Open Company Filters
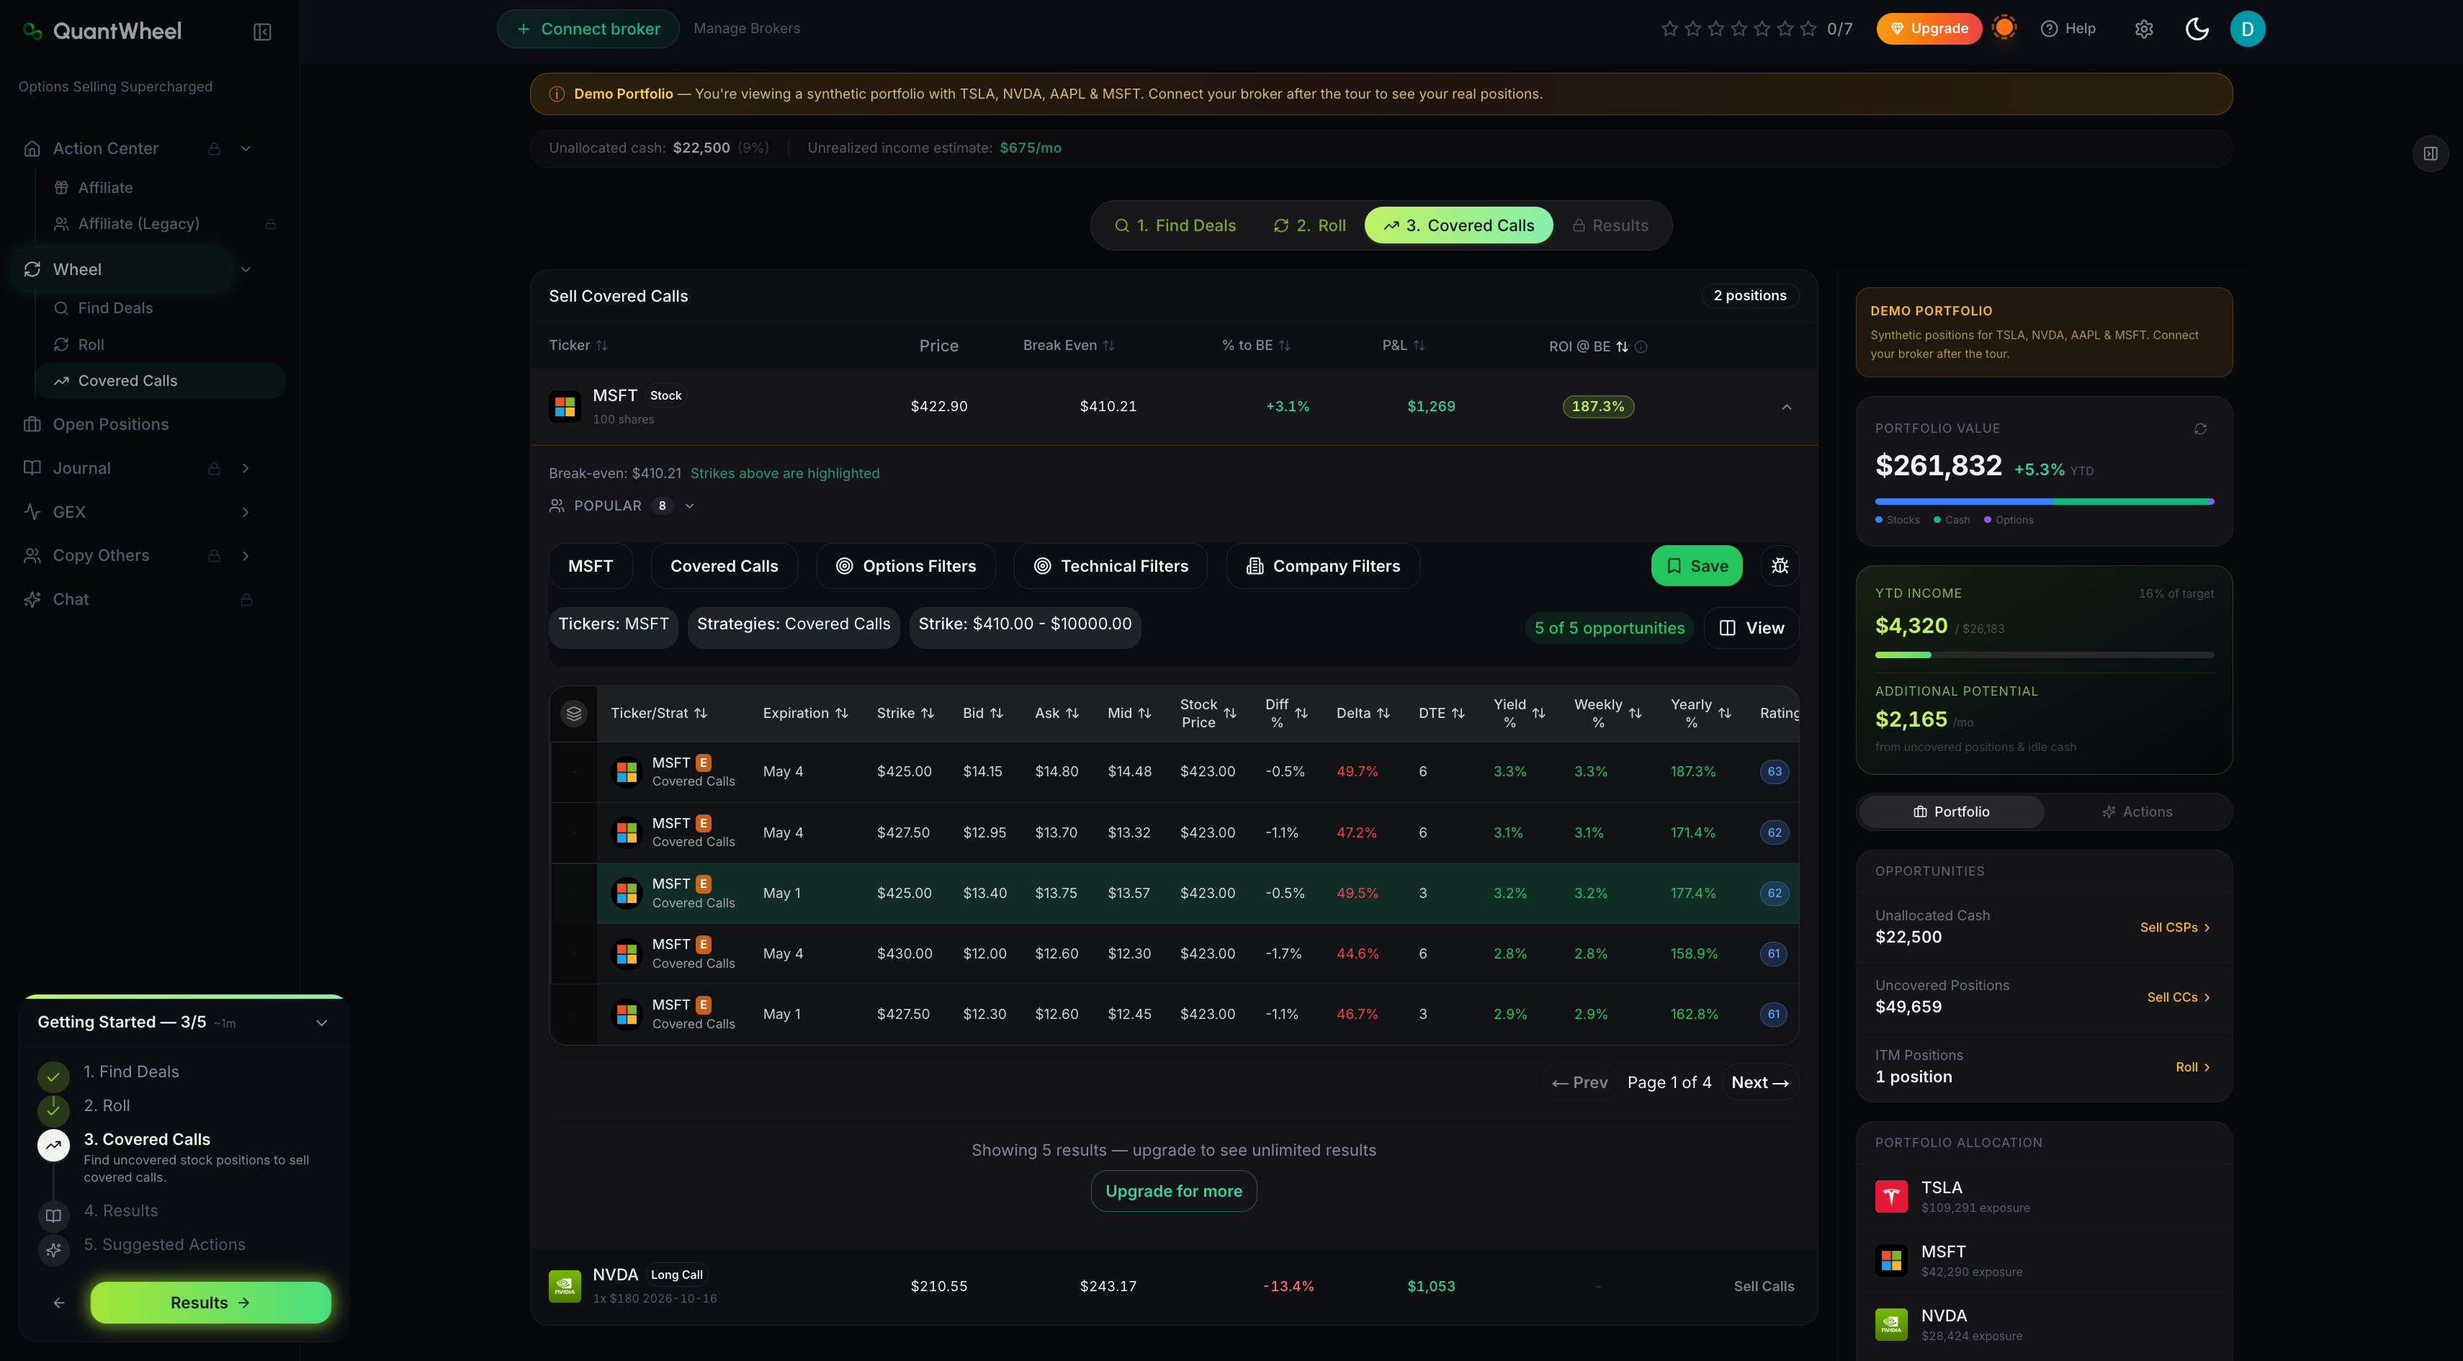The width and height of the screenshot is (2463, 1361). 1322,566
